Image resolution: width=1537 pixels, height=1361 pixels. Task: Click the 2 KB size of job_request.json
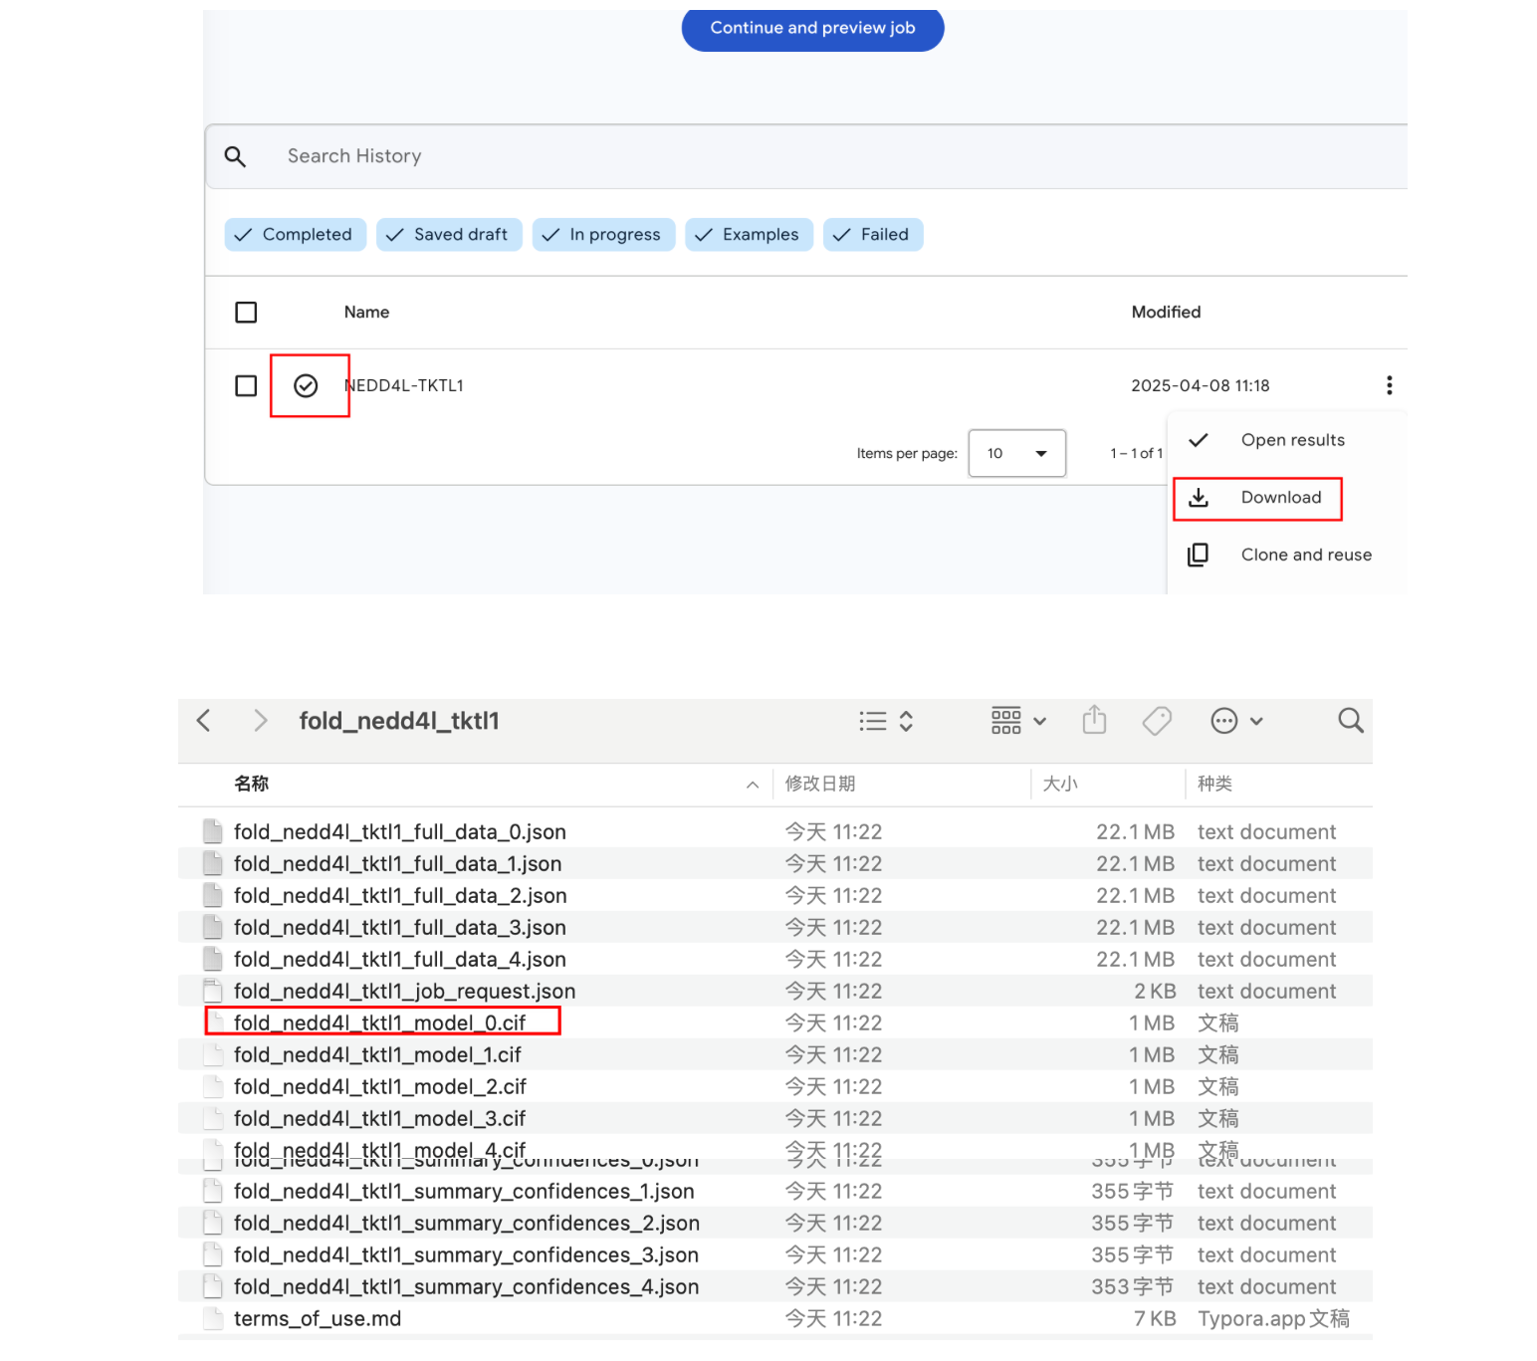(x=1155, y=992)
